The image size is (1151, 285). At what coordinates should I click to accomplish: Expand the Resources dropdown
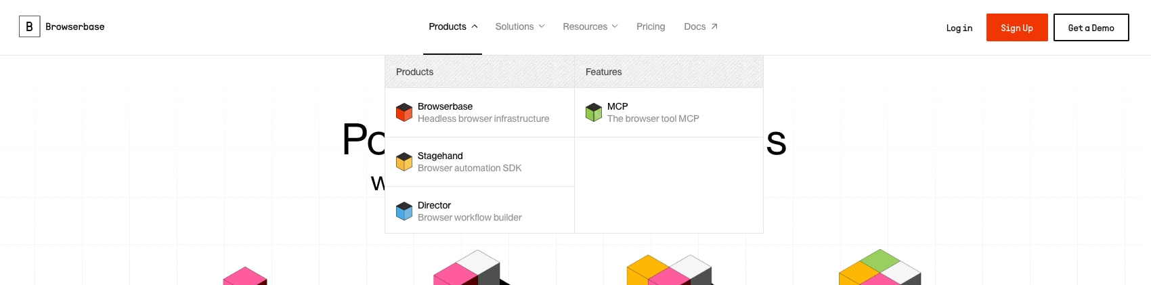(x=590, y=26)
